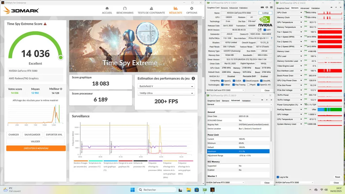Screen dimensions: 345x194
Task: Toggle the Log to file checkbox in GPU-Z
Action: 277,177
